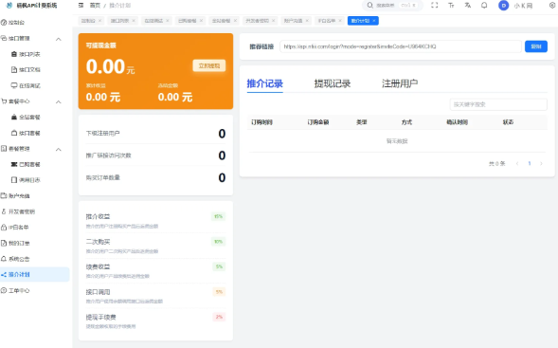The height and width of the screenshot is (348, 558).
Task: Collapse the 接口管理 sidebar group
Action: 59,39
